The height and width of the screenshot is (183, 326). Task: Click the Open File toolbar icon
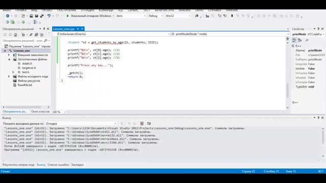tap(31, 16)
